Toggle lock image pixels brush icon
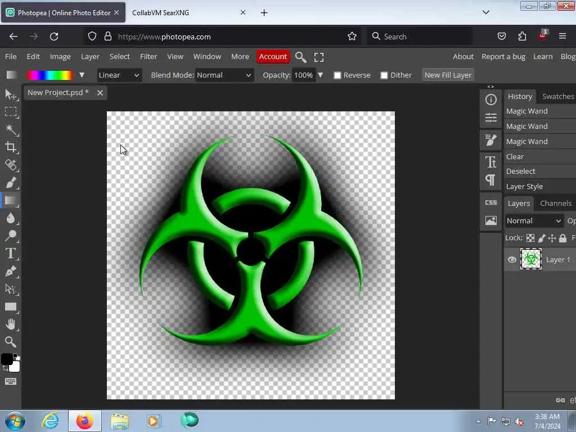Image resolution: width=576 pixels, height=432 pixels. 542,238
